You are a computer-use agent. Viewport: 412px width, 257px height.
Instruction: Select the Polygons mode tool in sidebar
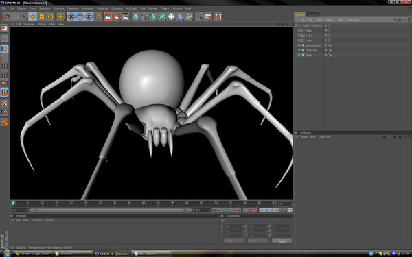[5, 84]
